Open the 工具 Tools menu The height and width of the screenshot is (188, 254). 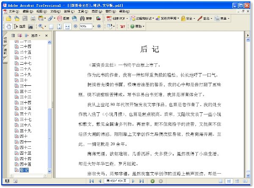coord(83,11)
